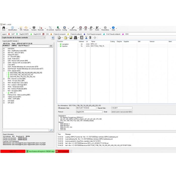The width and height of the screenshot is (176, 176).
Task: Click the green license expiry status
Action: point(40,151)
